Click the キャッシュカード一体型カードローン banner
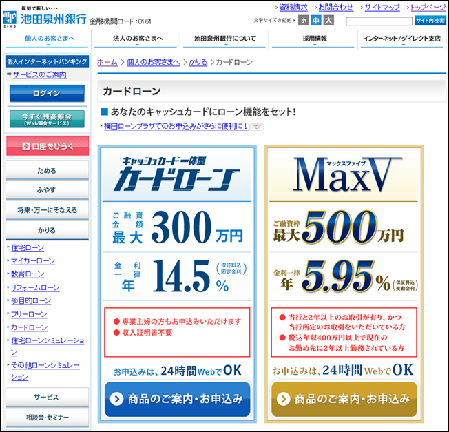The image size is (449, 432). pos(177,174)
